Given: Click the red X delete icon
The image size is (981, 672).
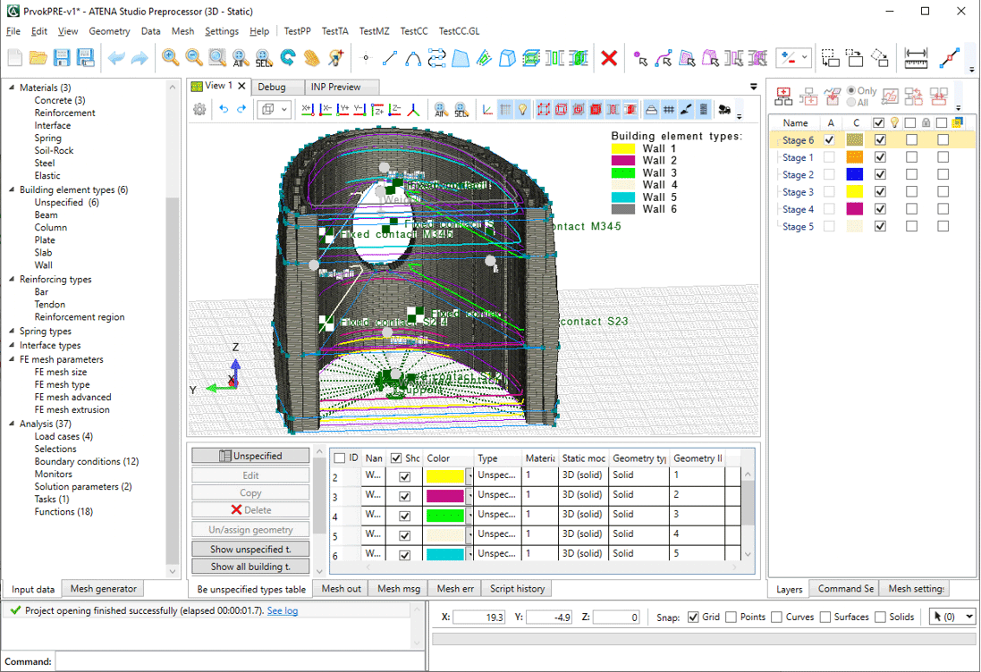Looking at the screenshot, I should tap(609, 58).
